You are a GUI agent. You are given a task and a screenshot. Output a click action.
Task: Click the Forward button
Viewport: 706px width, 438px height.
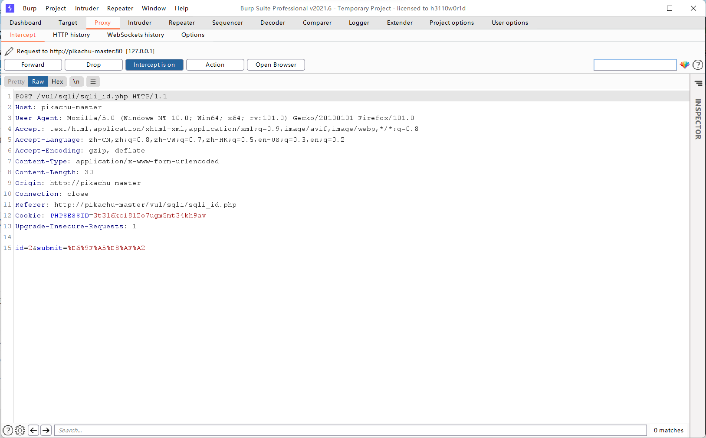[x=33, y=65]
